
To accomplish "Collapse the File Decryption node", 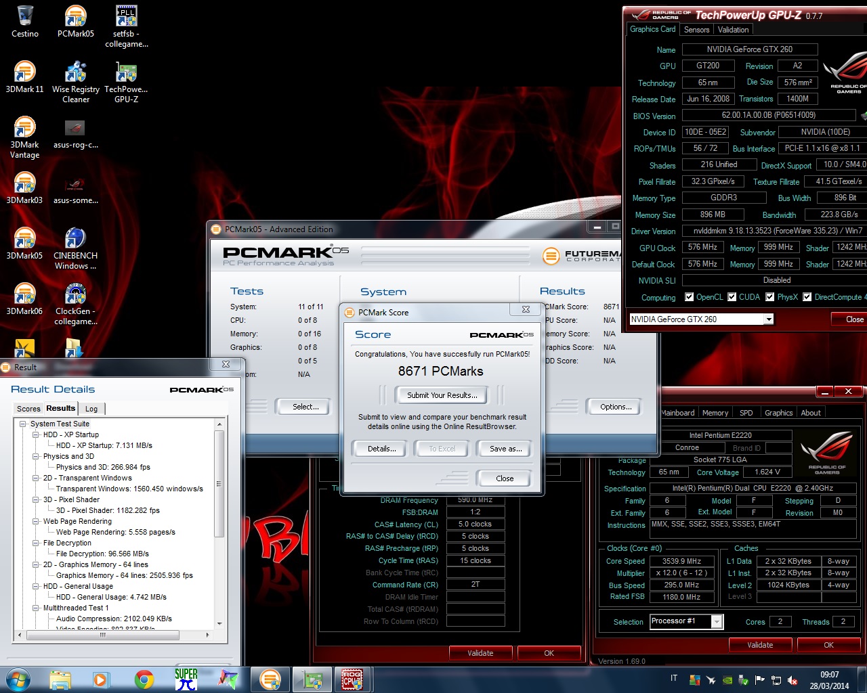I will [x=36, y=543].
